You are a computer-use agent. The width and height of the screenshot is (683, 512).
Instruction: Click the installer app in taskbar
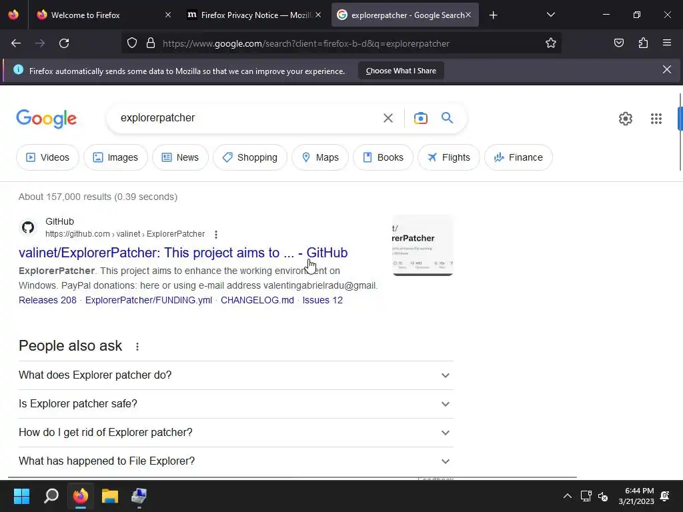(x=139, y=496)
